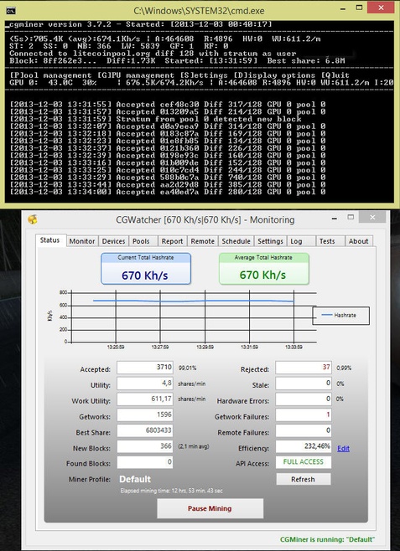The height and width of the screenshot is (551, 400).
Task: Click the [P]ool management text in cmd
Action: pyautogui.click(x=50, y=75)
